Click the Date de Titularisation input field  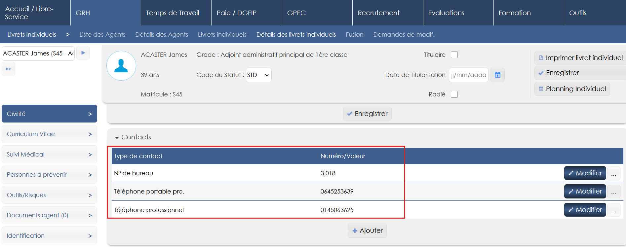tap(468, 75)
